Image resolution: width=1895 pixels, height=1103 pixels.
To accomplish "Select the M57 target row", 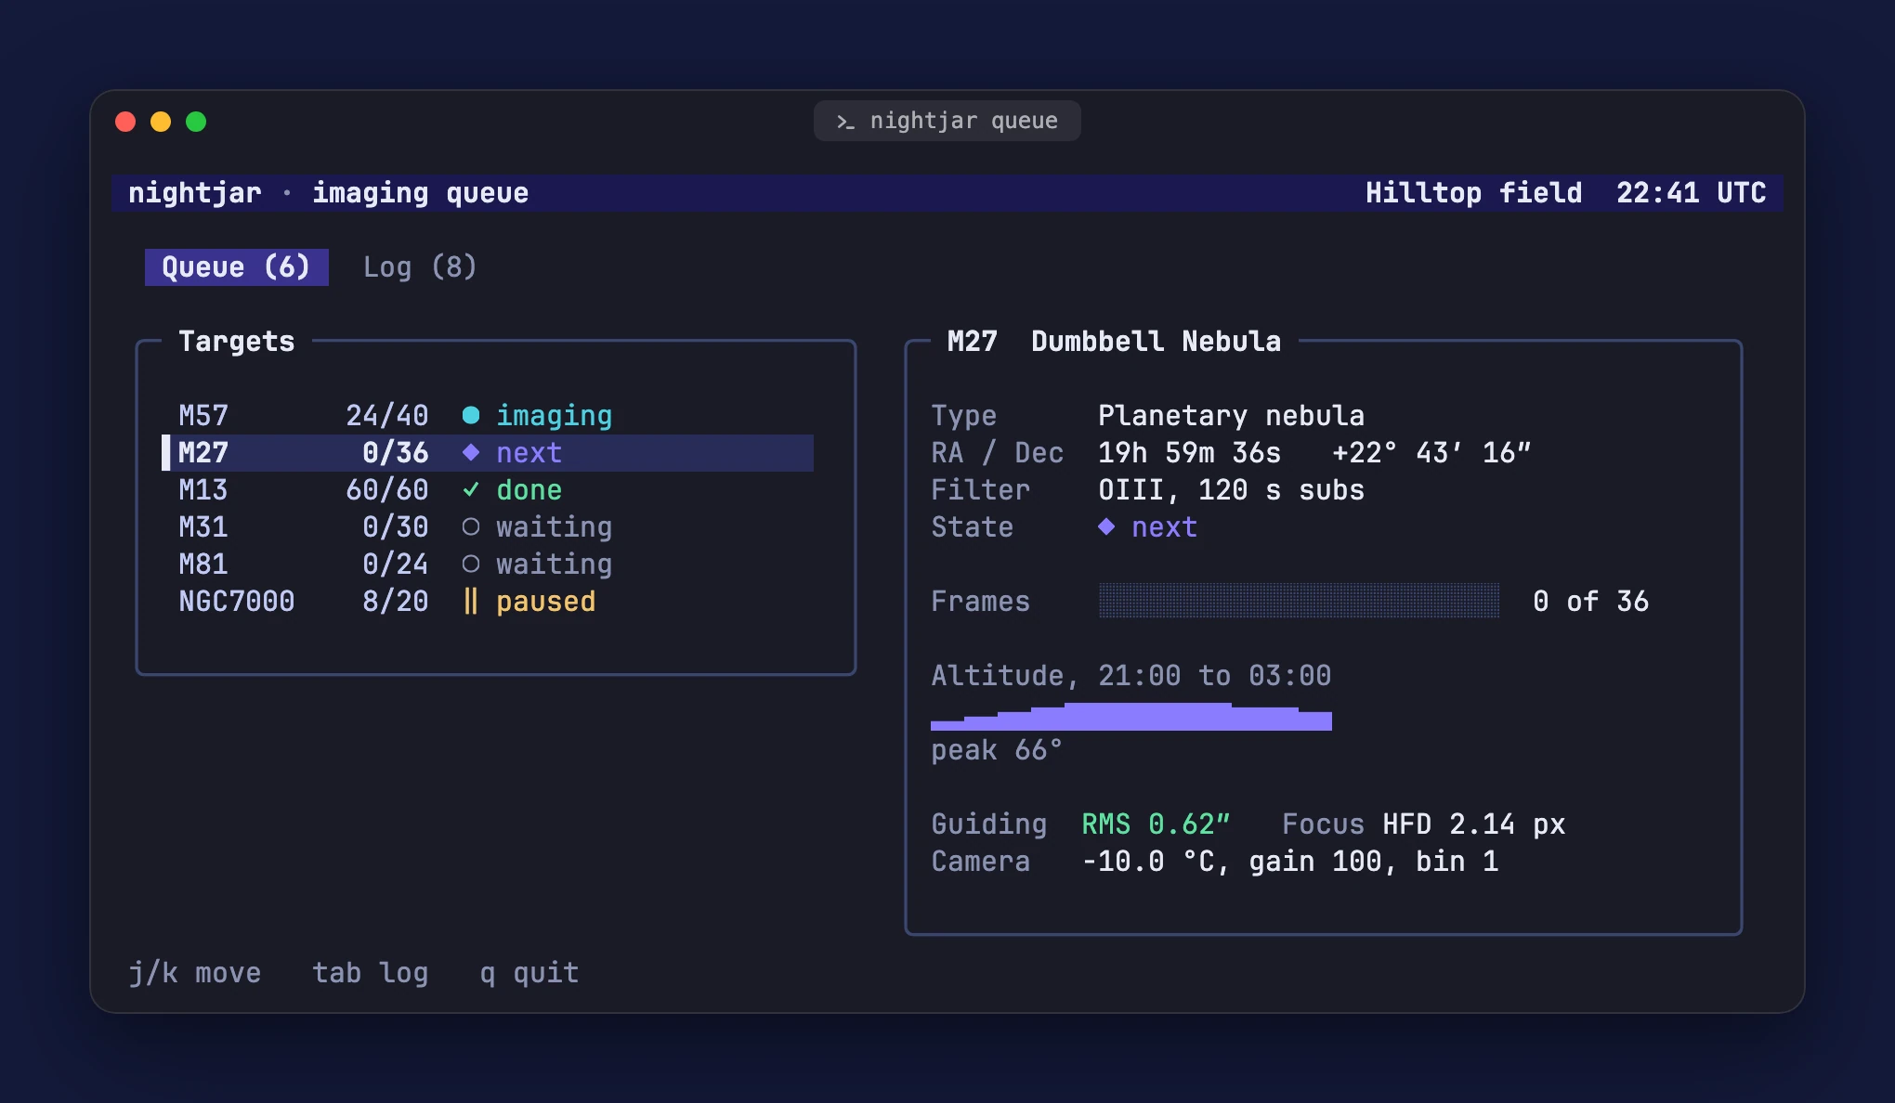I will tap(489, 415).
